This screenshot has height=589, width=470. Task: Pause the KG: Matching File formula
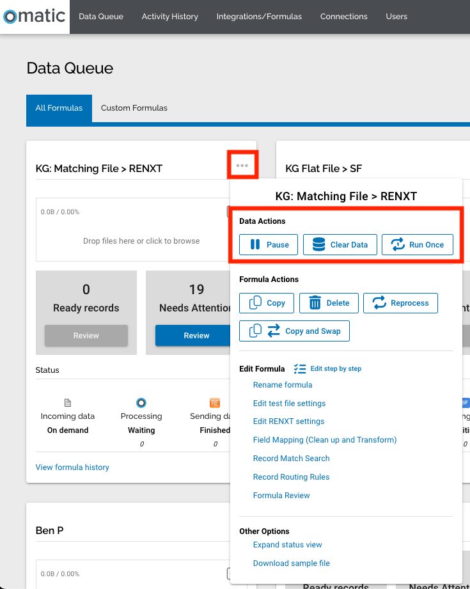[268, 244]
